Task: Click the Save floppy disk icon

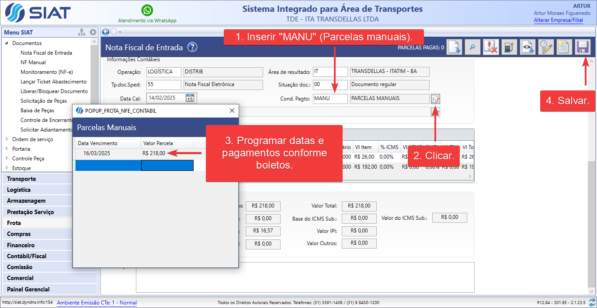Action: 582,47
